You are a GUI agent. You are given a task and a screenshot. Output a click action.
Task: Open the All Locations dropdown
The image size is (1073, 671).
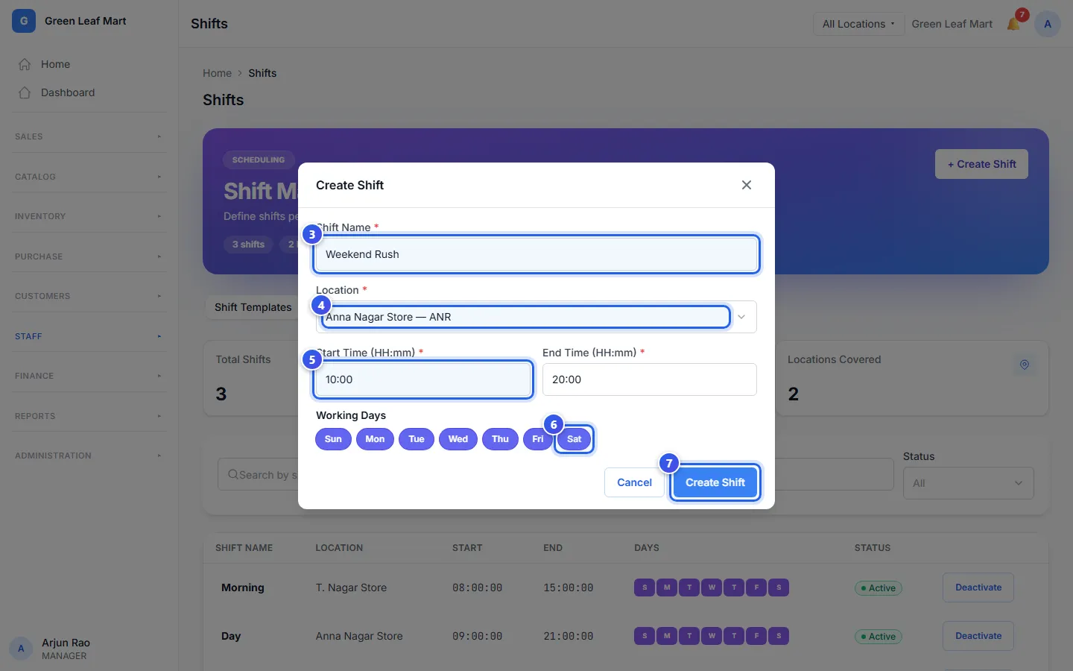click(x=858, y=24)
